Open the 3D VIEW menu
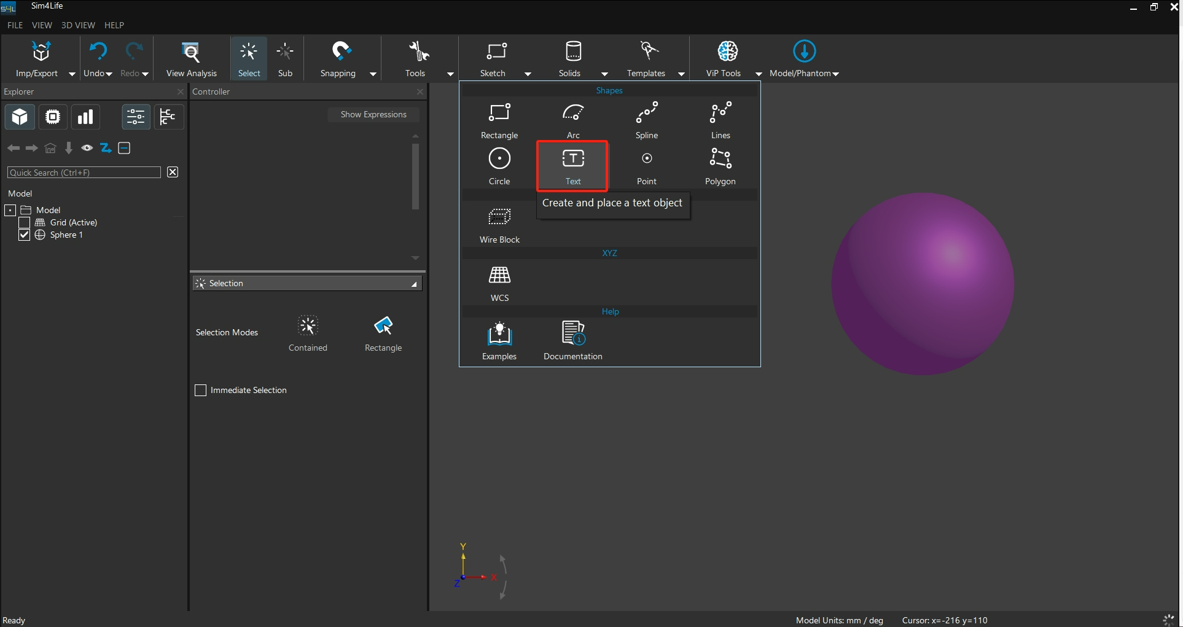Viewport: 1183px width, 627px height. coord(78,25)
